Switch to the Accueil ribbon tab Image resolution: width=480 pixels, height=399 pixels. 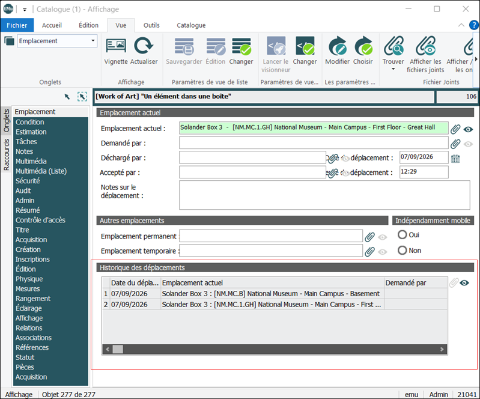coord(52,25)
